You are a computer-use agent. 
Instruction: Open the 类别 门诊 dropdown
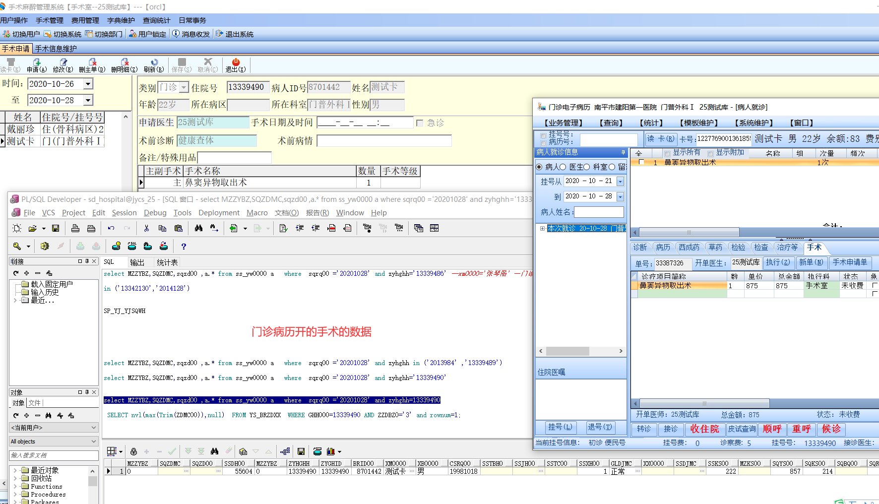[x=184, y=88]
